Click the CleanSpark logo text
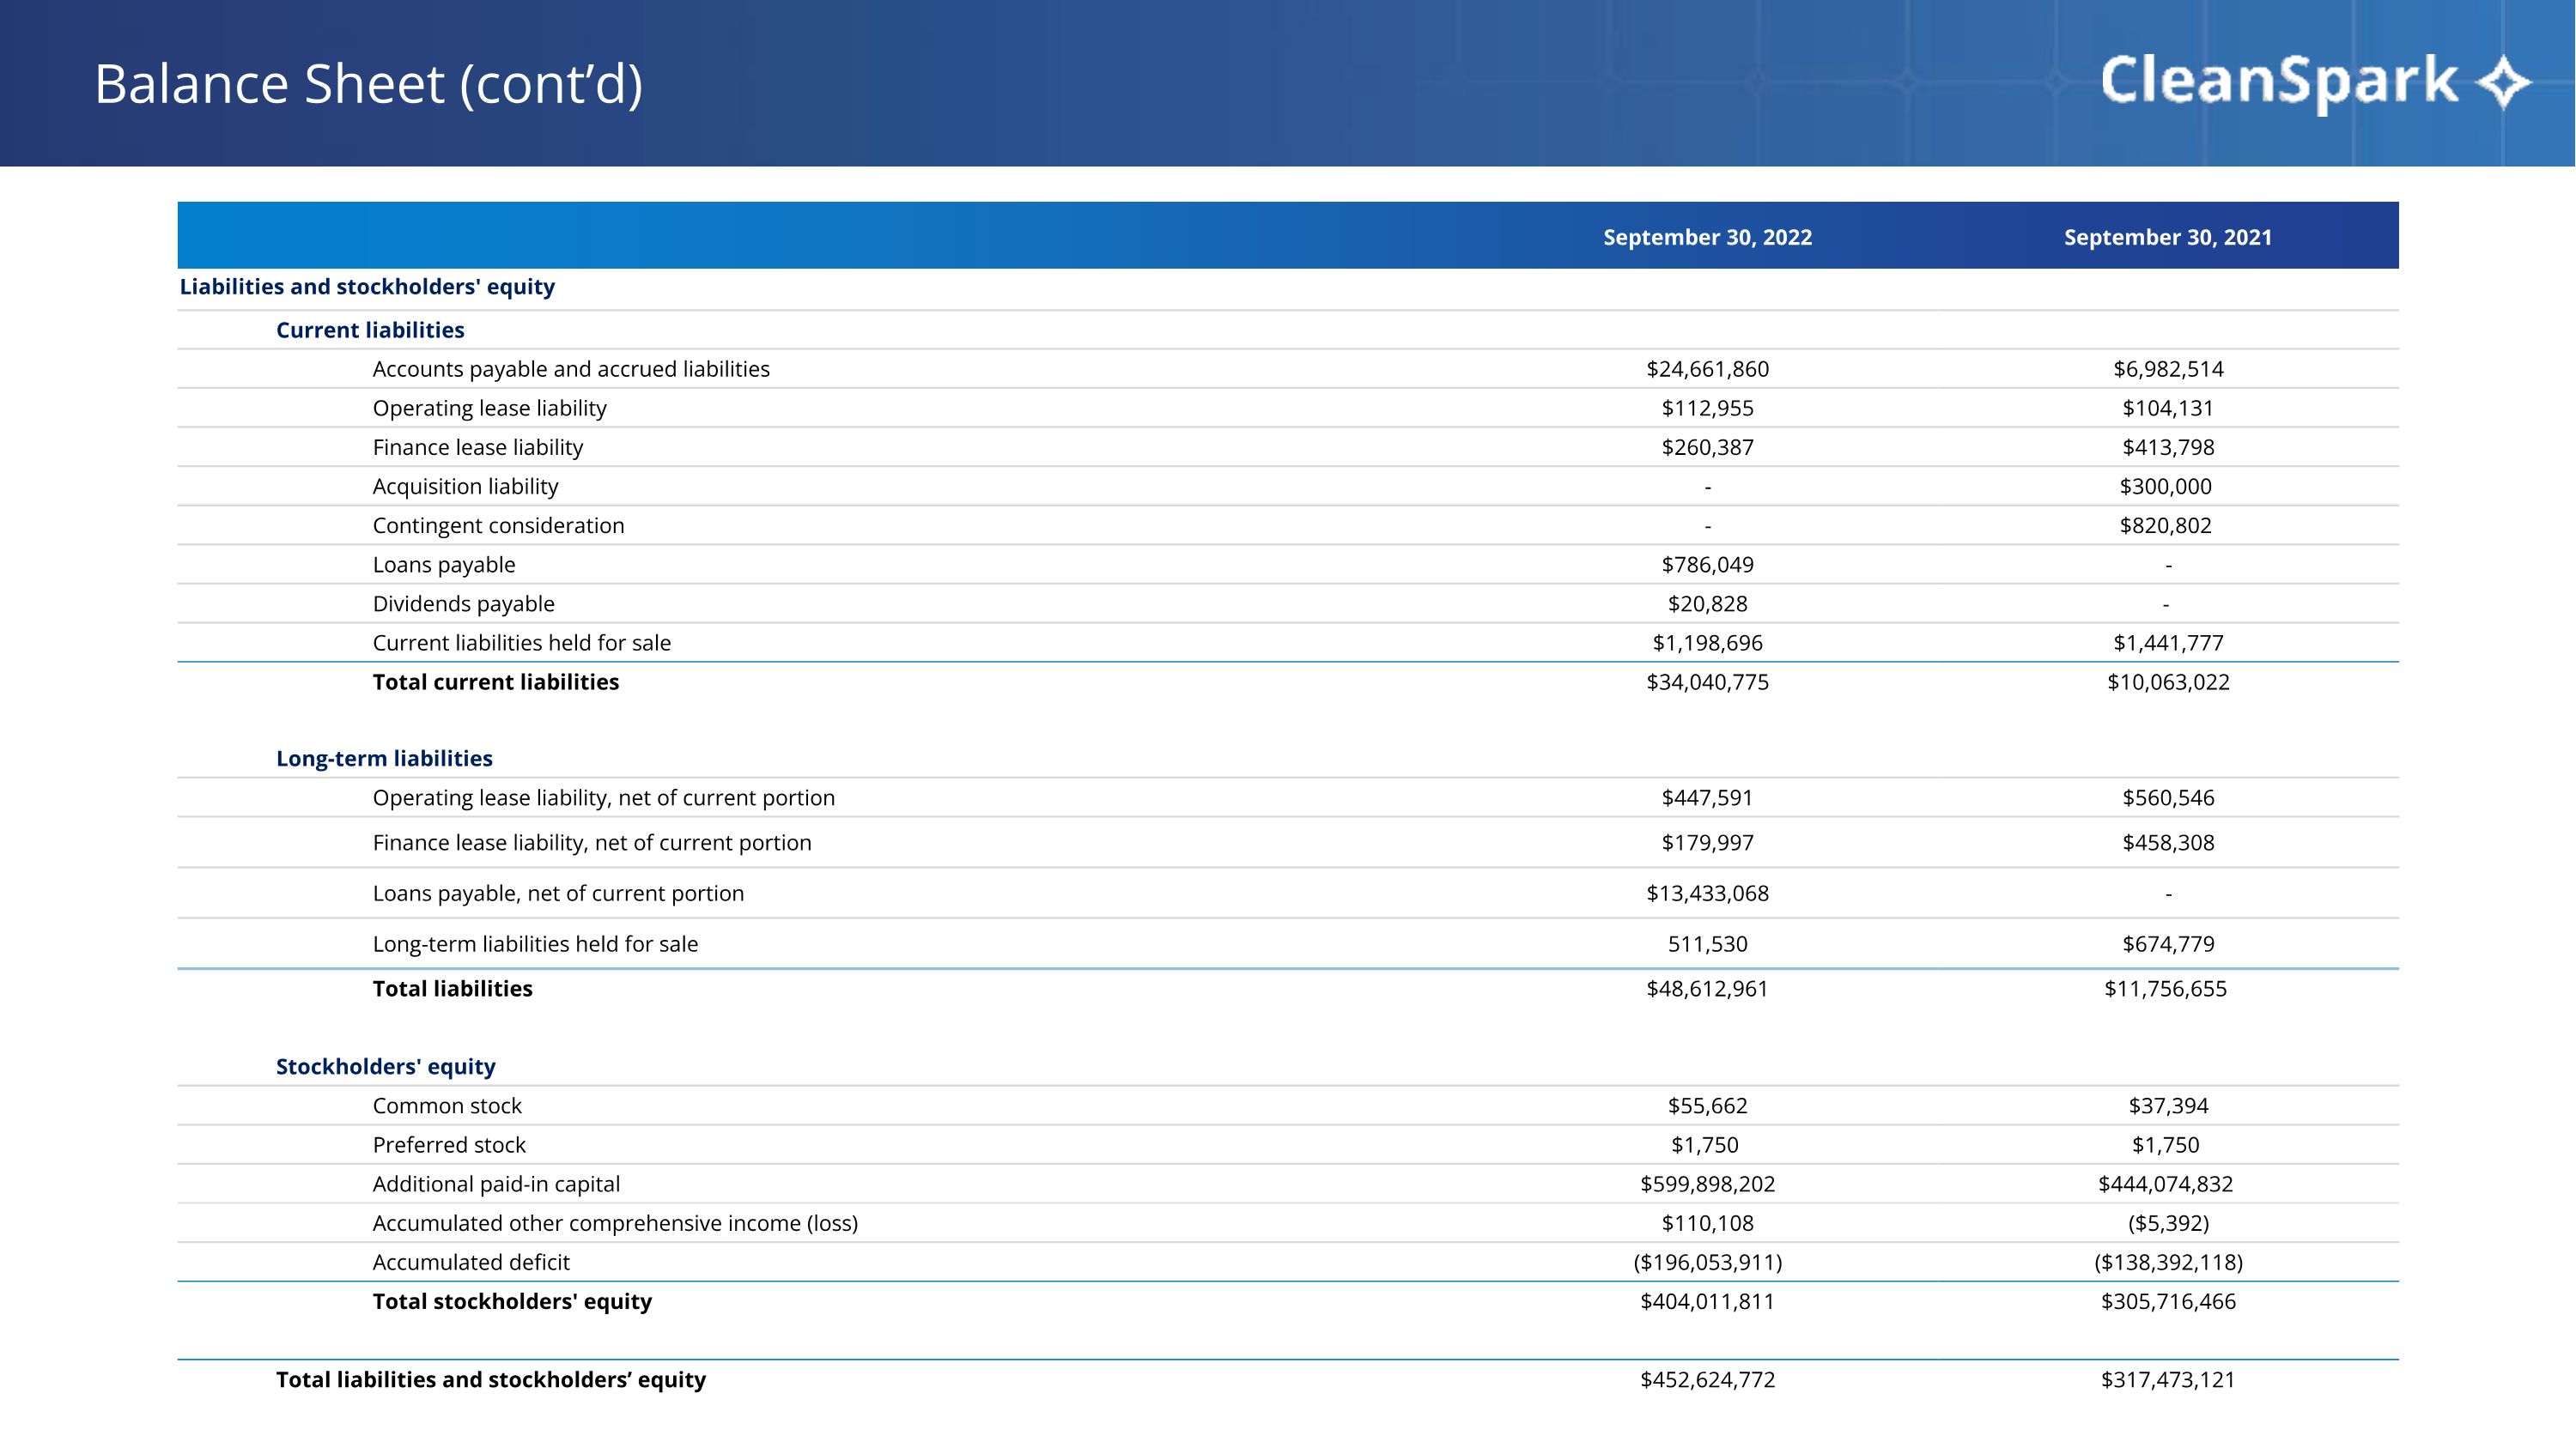The width and height of the screenshot is (2576, 1448). click(x=2279, y=82)
